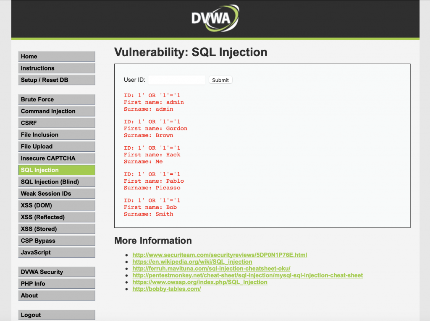The image size is (430, 321).
Task: Go to the Instructions page
Action: pos(57,68)
